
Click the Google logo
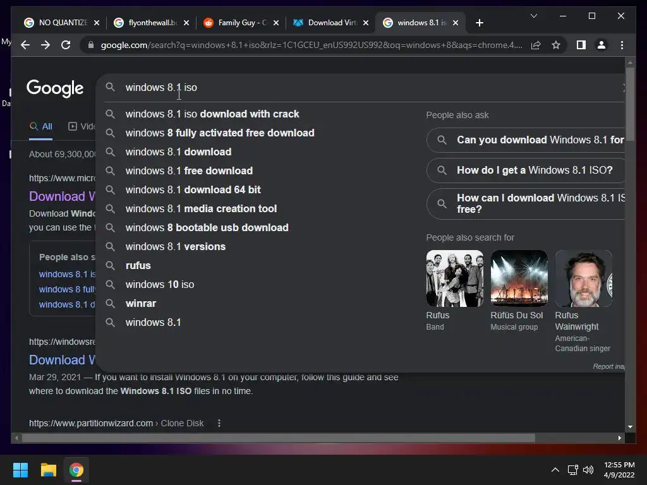coord(55,88)
